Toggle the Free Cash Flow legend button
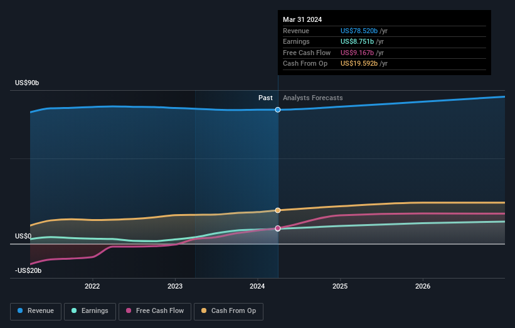The image size is (515, 328). (155, 311)
